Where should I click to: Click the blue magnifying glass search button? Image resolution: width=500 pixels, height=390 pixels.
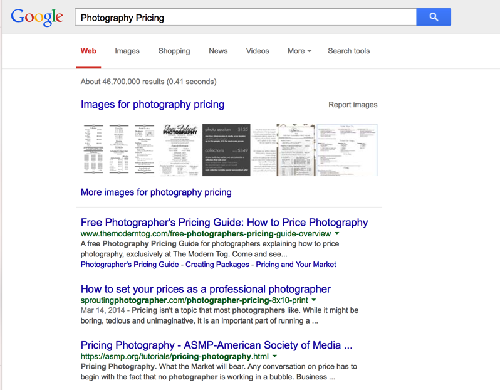(x=434, y=17)
